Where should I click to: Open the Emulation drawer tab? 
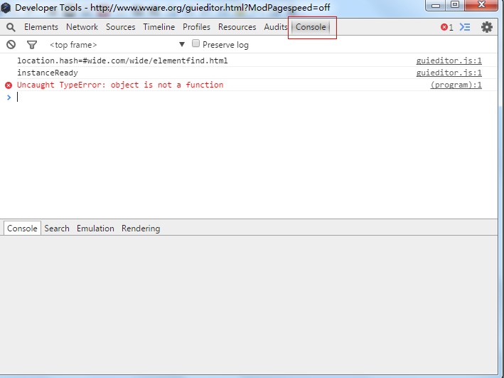tap(95, 229)
